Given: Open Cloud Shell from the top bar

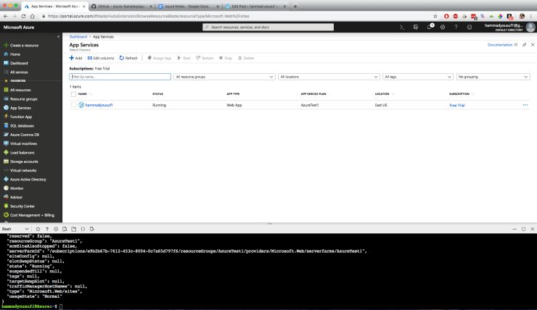Looking at the screenshot, I should (402, 27).
